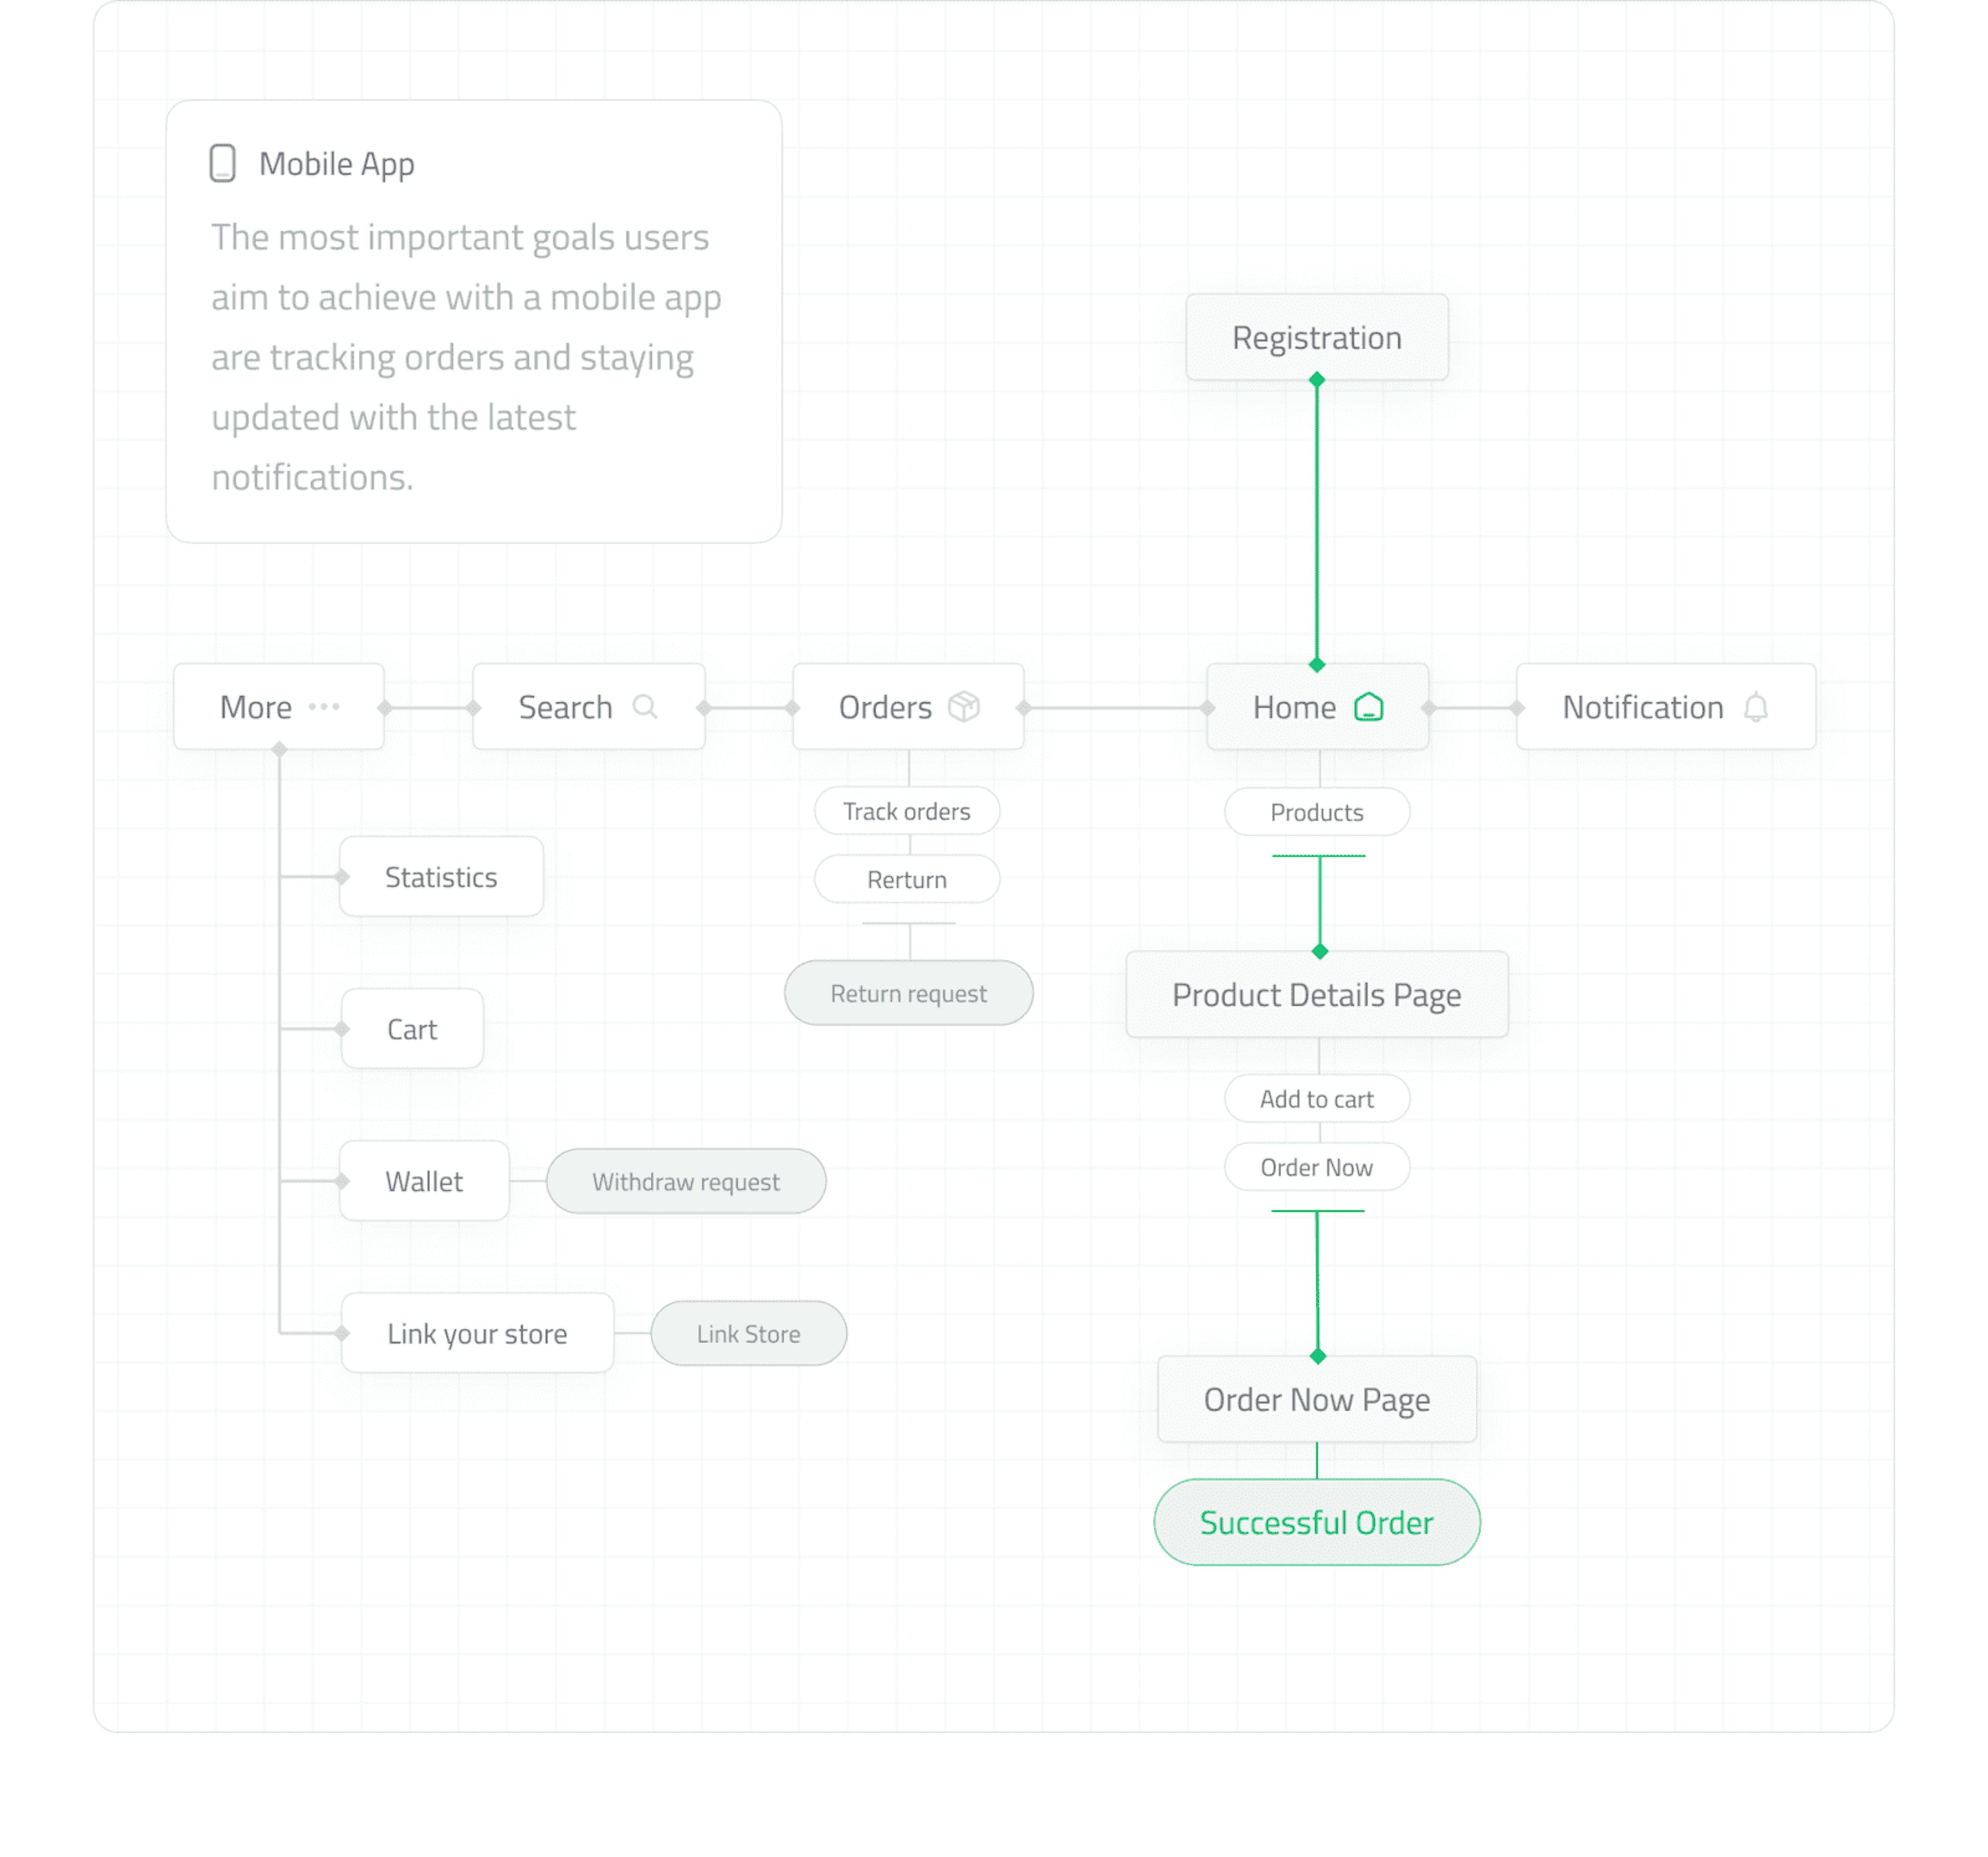1988x1857 pixels.
Task: Click the Withdraw request pill
Action: (686, 1182)
